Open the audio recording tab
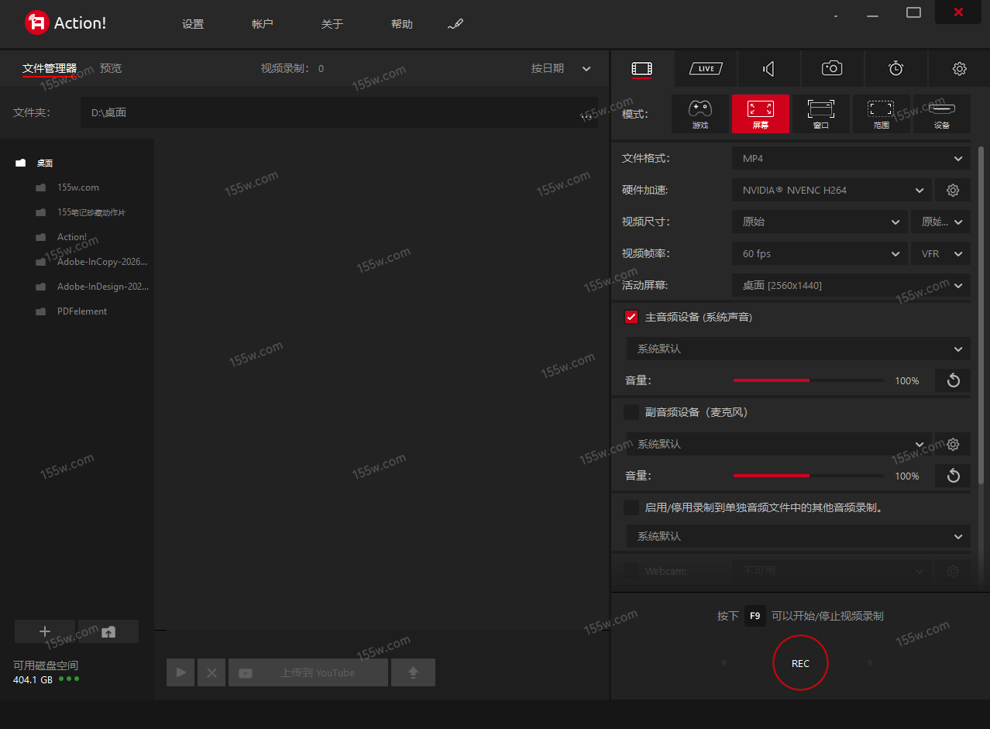The image size is (990, 729). [768, 69]
